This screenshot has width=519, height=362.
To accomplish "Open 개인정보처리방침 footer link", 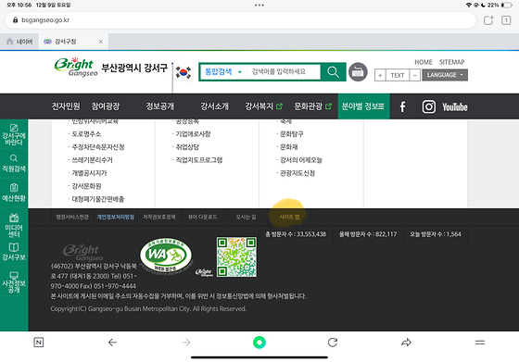I will tap(116, 218).
